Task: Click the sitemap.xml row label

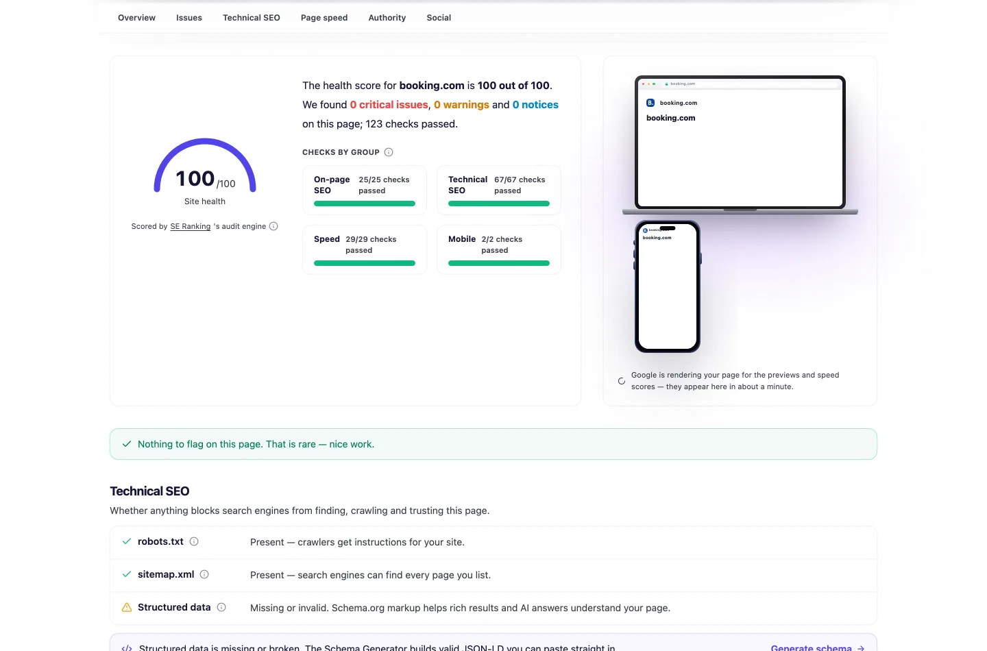Action: coord(166,574)
